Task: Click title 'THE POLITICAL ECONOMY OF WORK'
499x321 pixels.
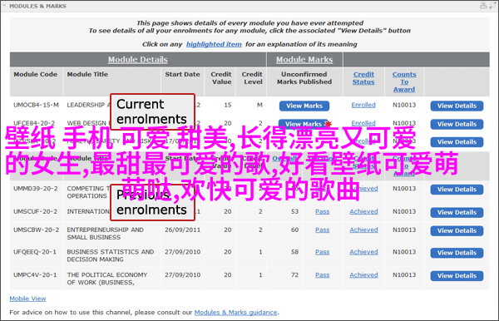Action: 107,279
